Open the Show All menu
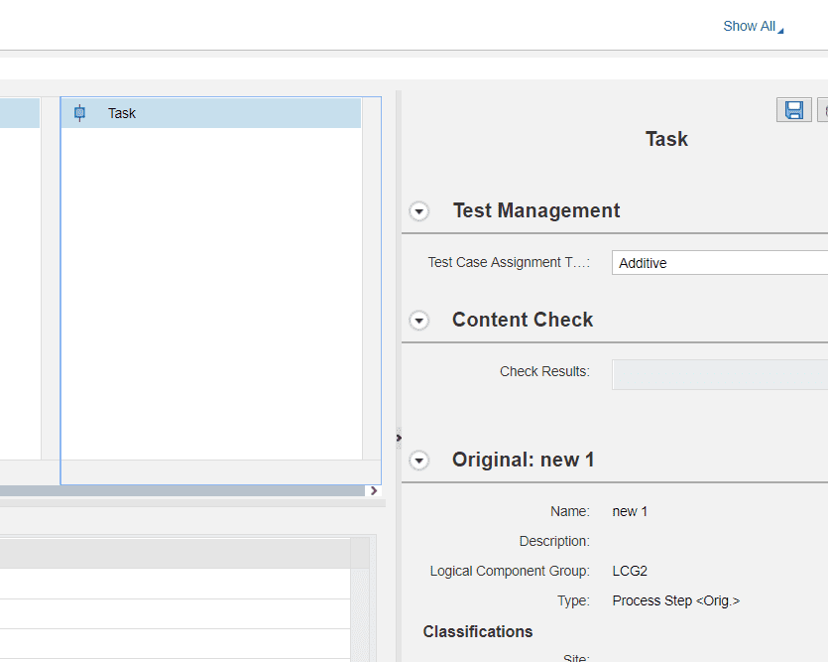 (753, 26)
